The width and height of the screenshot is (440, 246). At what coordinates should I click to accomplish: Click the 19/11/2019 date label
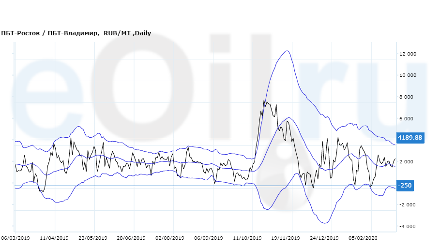point(286,238)
